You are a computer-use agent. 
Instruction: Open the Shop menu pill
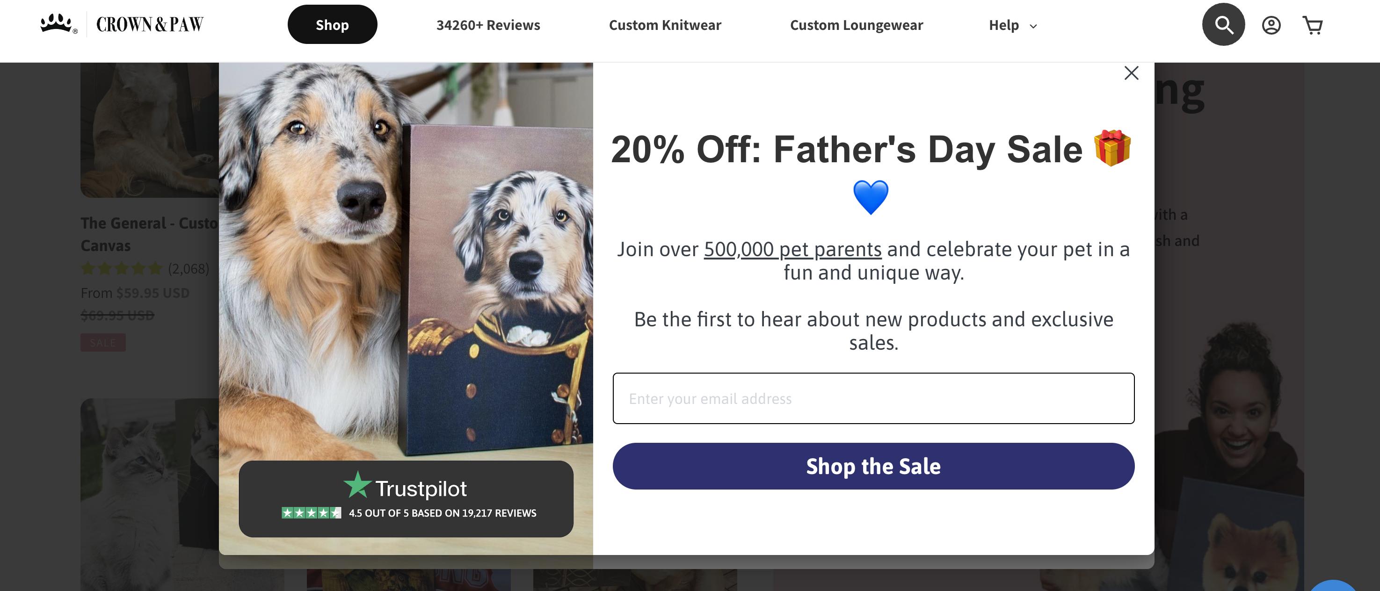332,25
